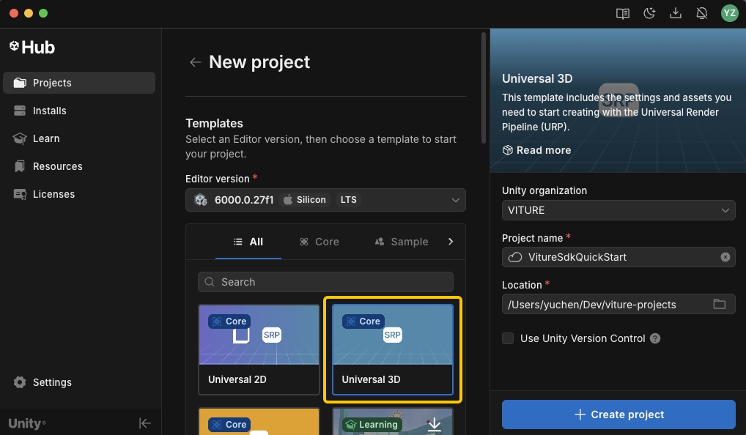
Task: Click the muted notifications bell icon
Action: pos(702,13)
